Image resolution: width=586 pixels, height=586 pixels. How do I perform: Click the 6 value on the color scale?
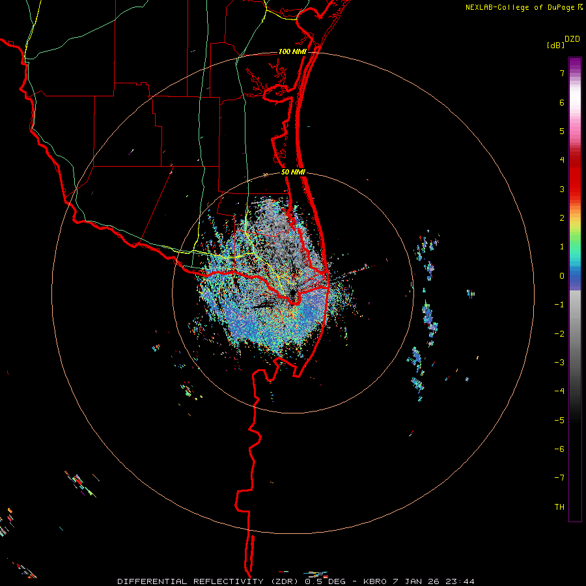[x=562, y=102]
